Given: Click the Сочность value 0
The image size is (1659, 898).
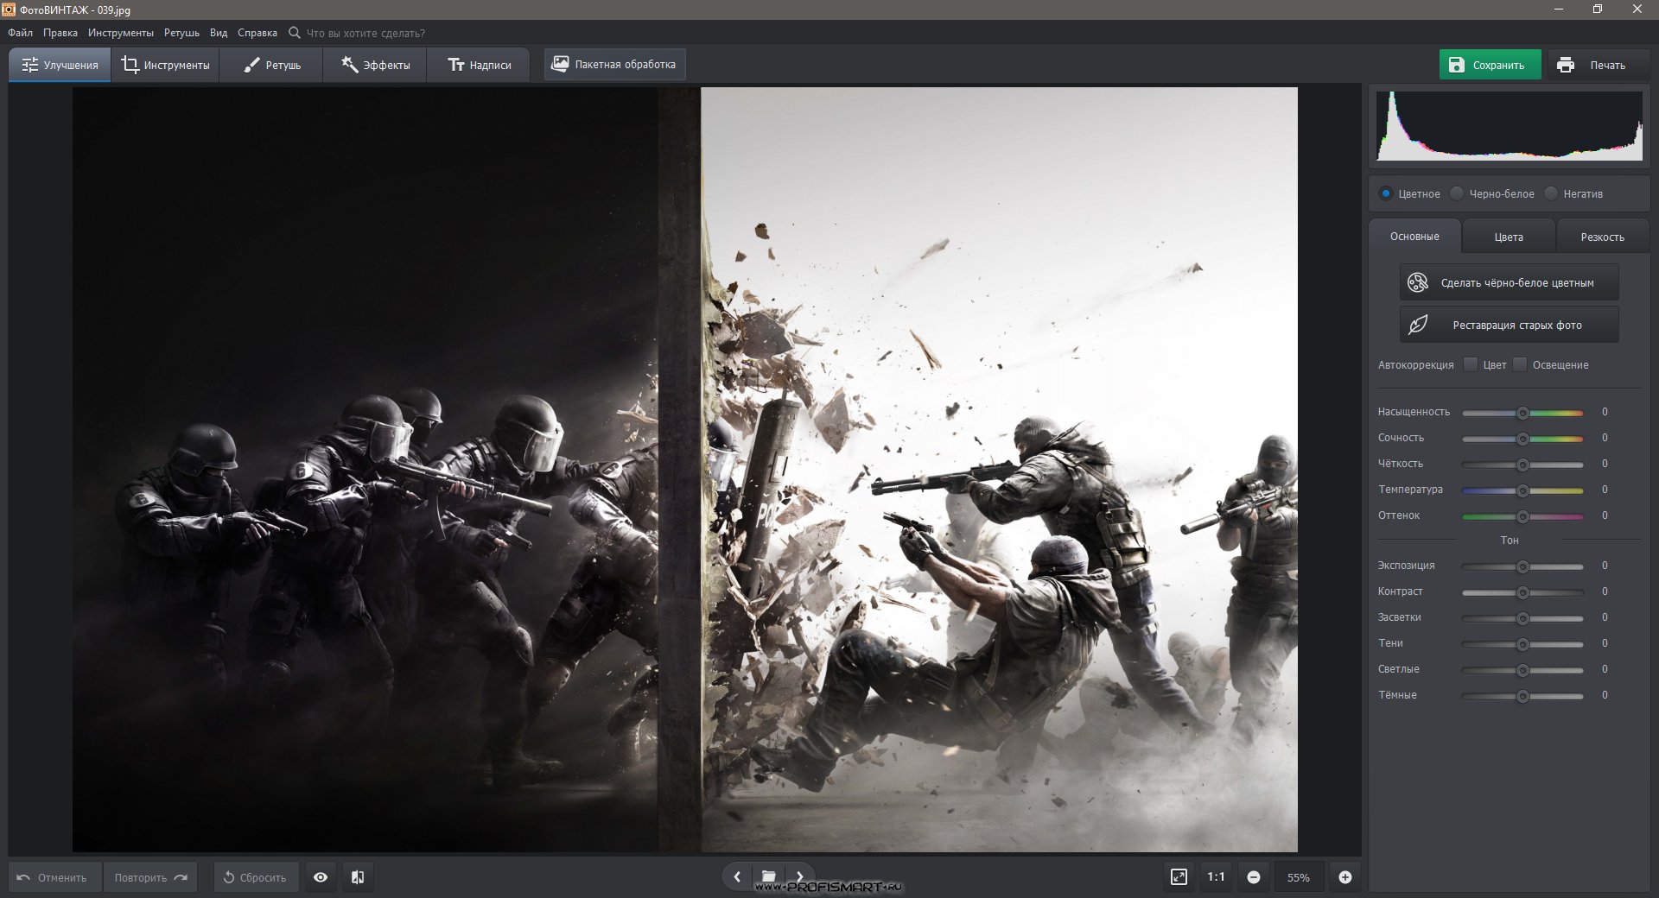Looking at the screenshot, I should click(x=1605, y=438).
